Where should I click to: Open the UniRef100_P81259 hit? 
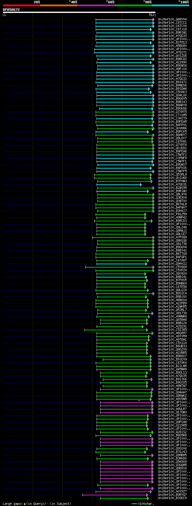pos(172,214)
